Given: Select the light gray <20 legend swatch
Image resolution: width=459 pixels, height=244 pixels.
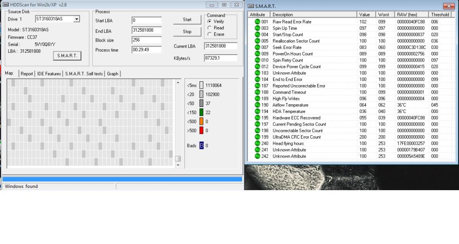Looking at the screenshot, I should 201,95.
